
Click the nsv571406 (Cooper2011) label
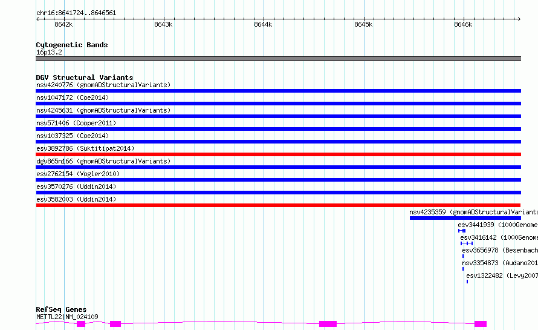click(76, 123)
